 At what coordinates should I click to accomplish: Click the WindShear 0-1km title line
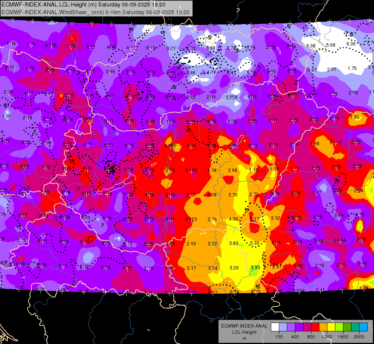pyautogui.click(x=96, y=12)
